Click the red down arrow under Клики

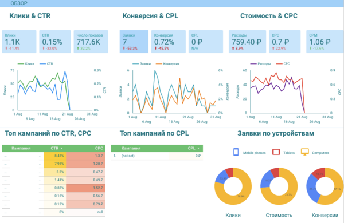(x=6, y=49)
